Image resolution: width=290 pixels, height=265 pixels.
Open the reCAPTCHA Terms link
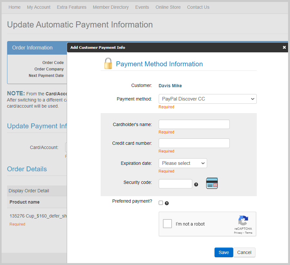(249, 233)
